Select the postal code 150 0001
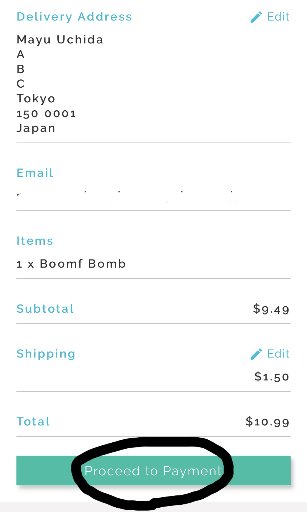307x512 pixels. [46, 114]
